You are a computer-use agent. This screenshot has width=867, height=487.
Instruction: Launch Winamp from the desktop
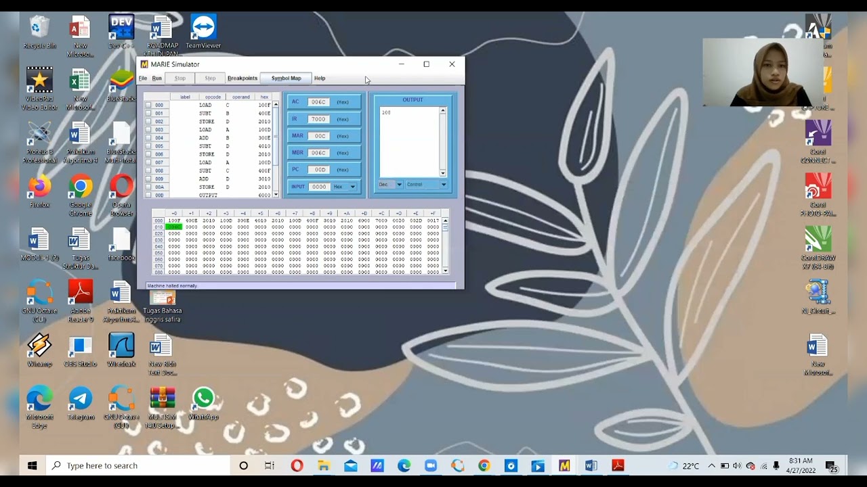[39, 350]
